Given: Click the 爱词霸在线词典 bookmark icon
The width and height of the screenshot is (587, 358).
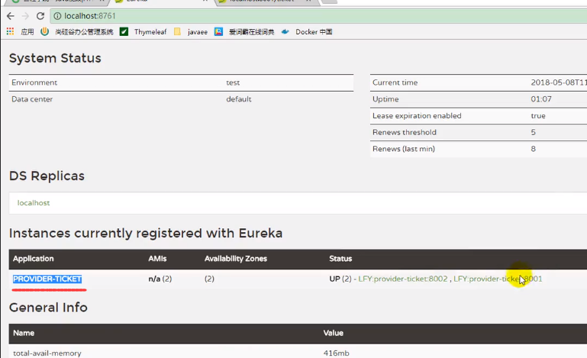Looking at the screenshot, I should 218,32.
